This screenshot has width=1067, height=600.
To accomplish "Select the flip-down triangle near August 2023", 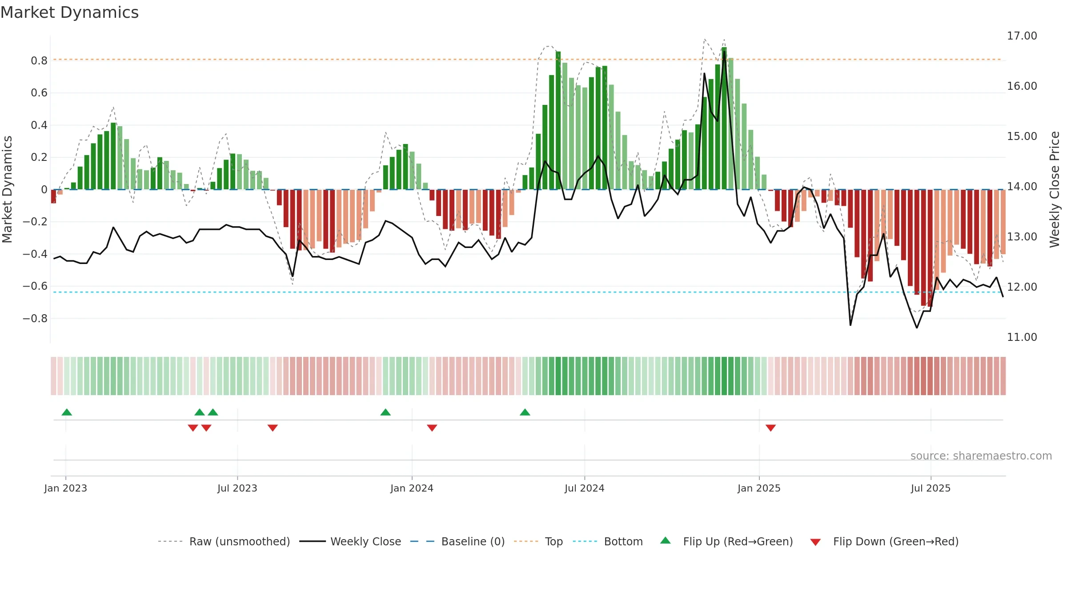I will coord(273,428).
